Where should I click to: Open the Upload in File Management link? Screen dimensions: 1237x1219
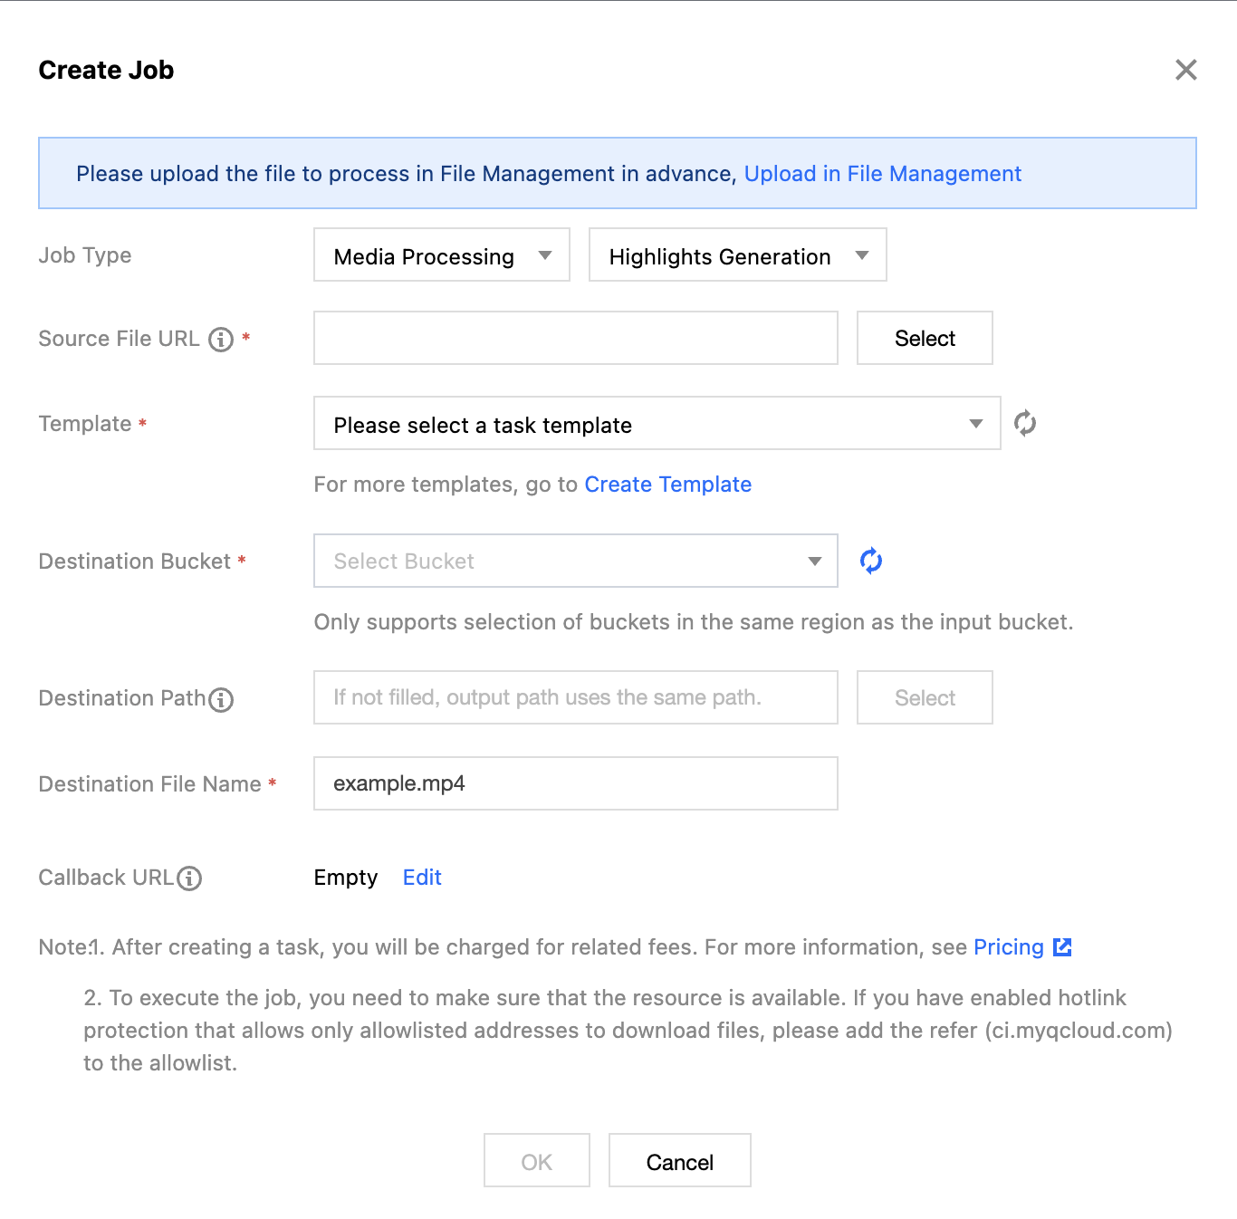[882, 174]
